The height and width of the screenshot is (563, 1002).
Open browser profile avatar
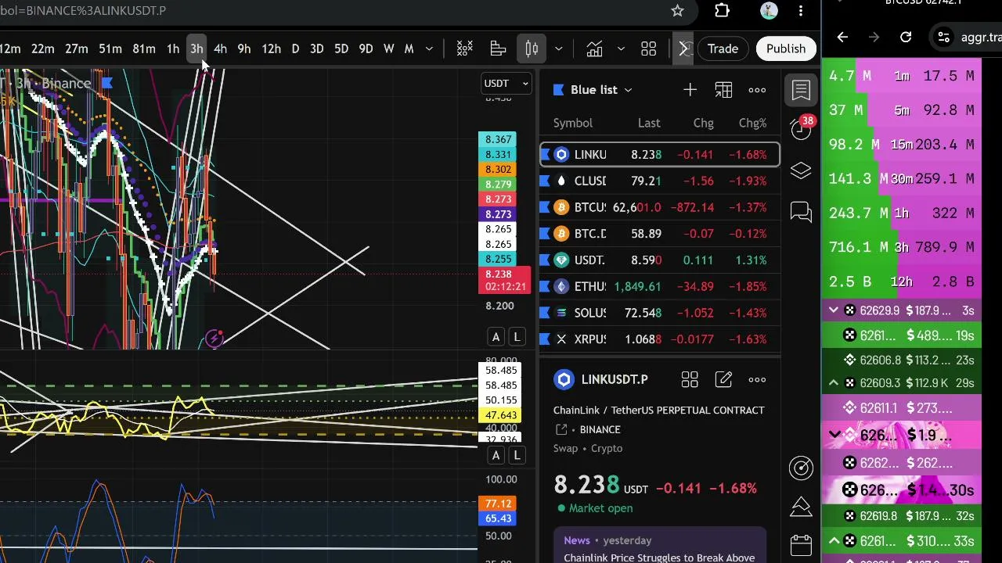click(769, 11)
